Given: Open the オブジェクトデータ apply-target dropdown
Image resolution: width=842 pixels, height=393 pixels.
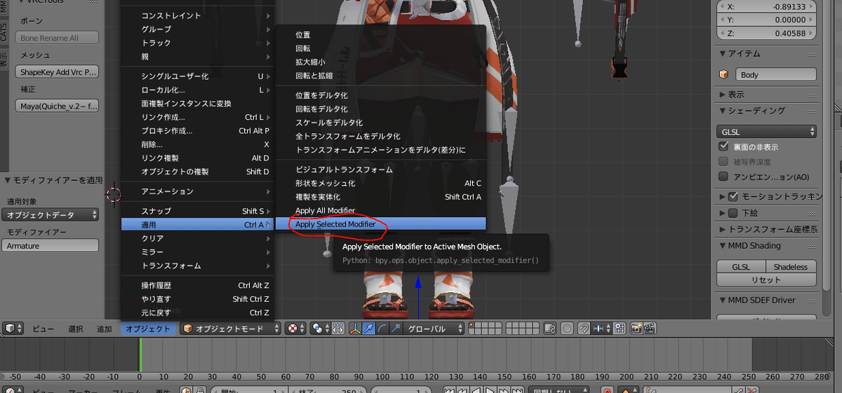Looking at the screenshot, I should tap(49, 215).
